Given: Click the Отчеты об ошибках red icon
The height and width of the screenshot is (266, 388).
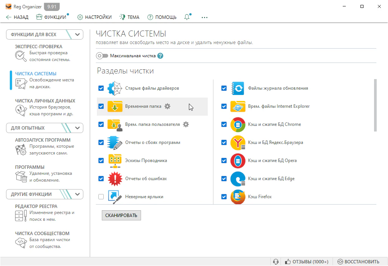Looking at the screenshot, I should 115,179.
